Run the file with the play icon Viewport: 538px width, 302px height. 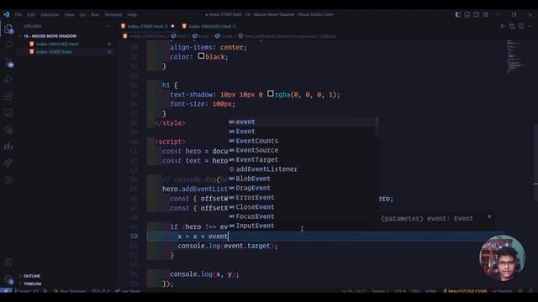pos(503,26)
